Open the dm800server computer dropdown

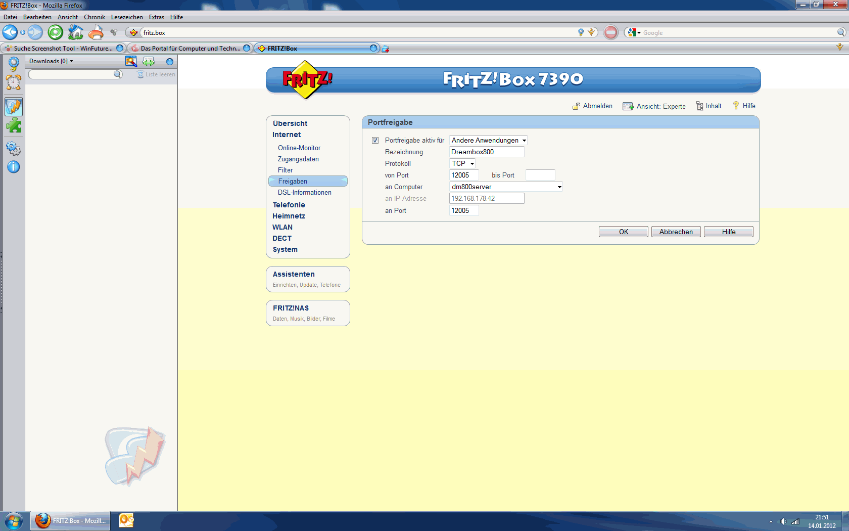point(506,187)
